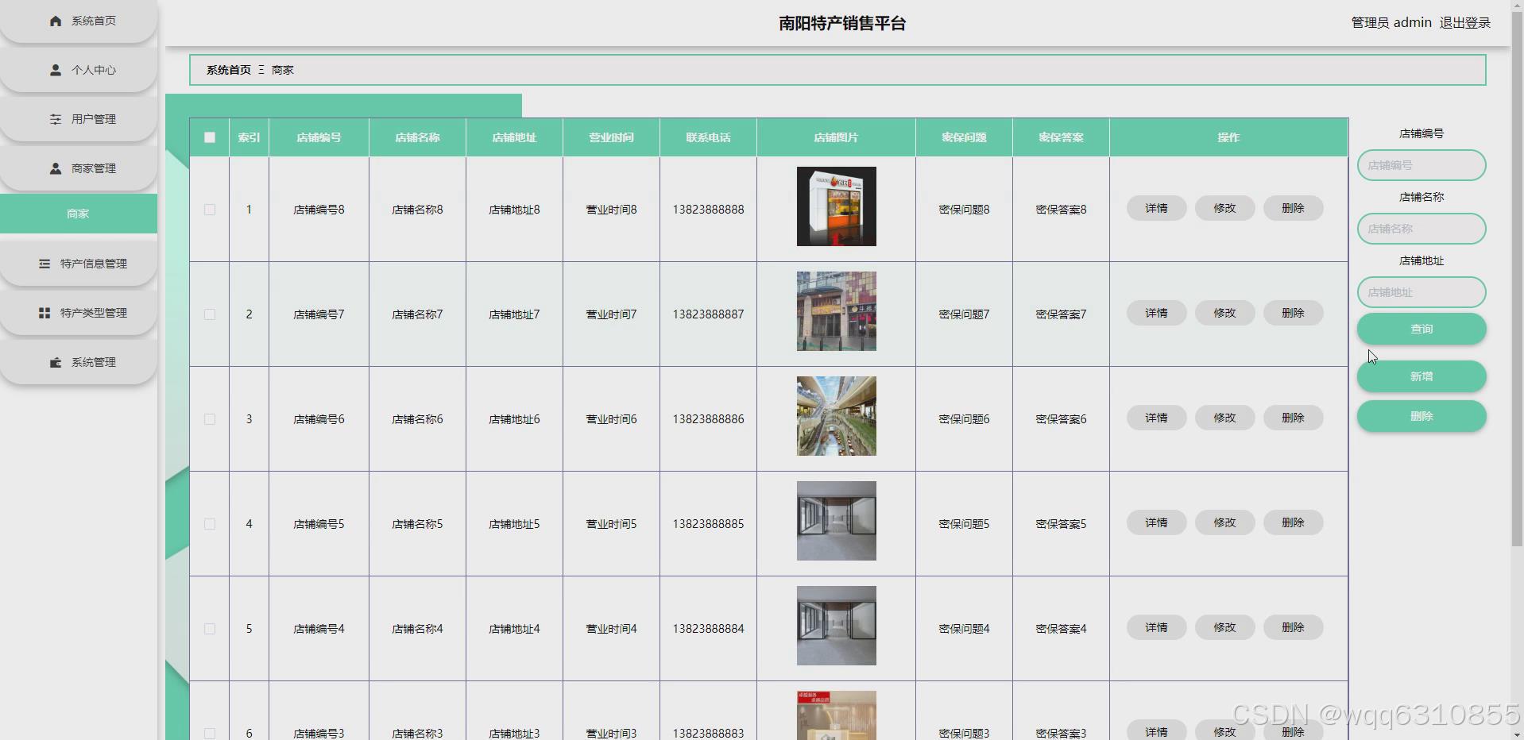Click 修改 for 店铺编号7 row
Screen dimensions: 1524x740
(x=1225, y=313)
